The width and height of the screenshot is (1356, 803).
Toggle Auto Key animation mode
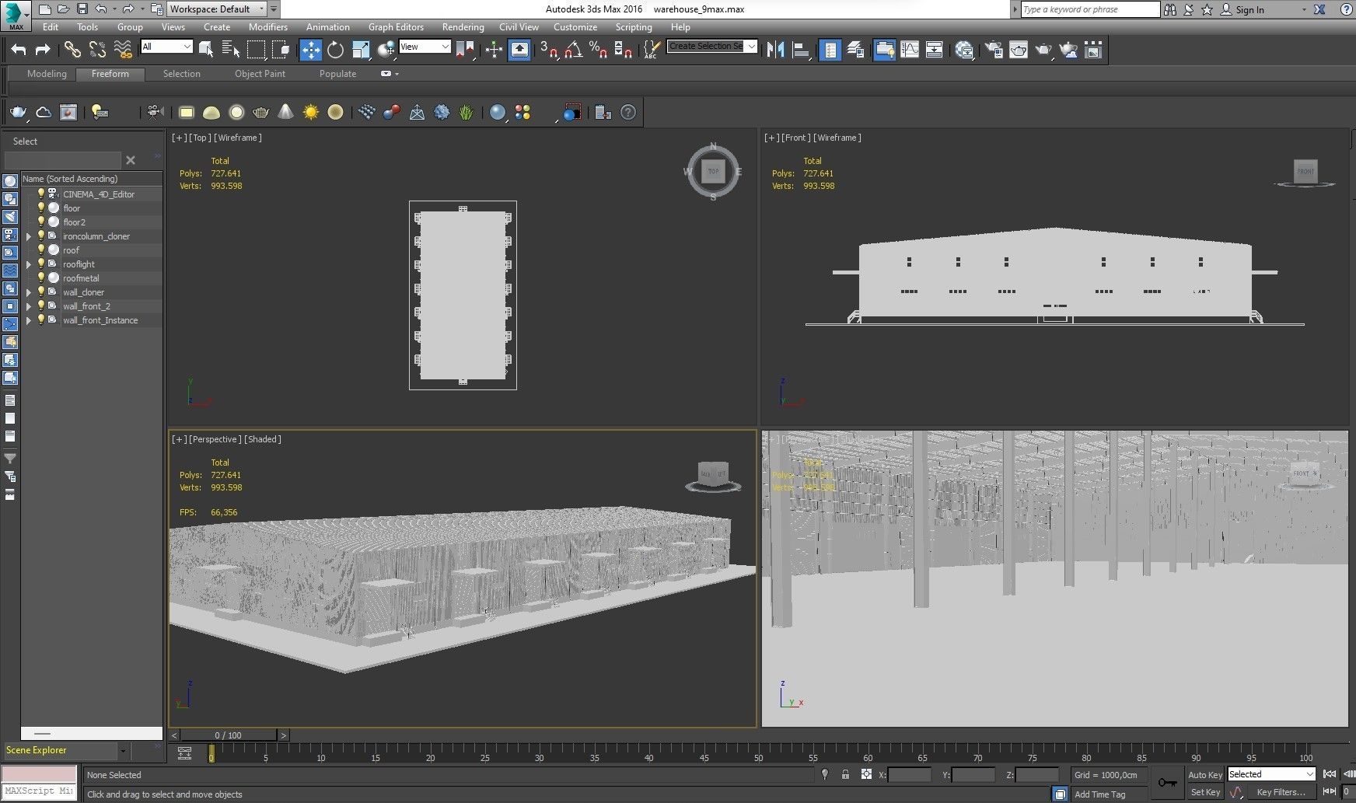[x=1204, y=774]
